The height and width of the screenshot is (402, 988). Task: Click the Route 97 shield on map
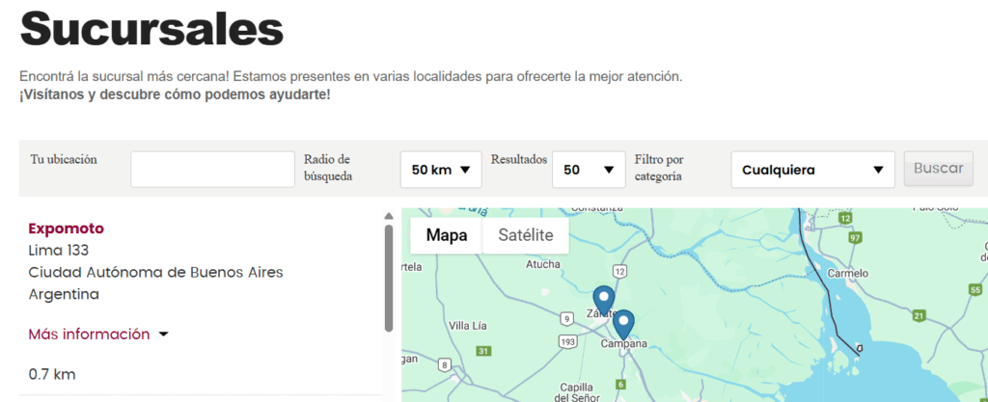[853, 237]
